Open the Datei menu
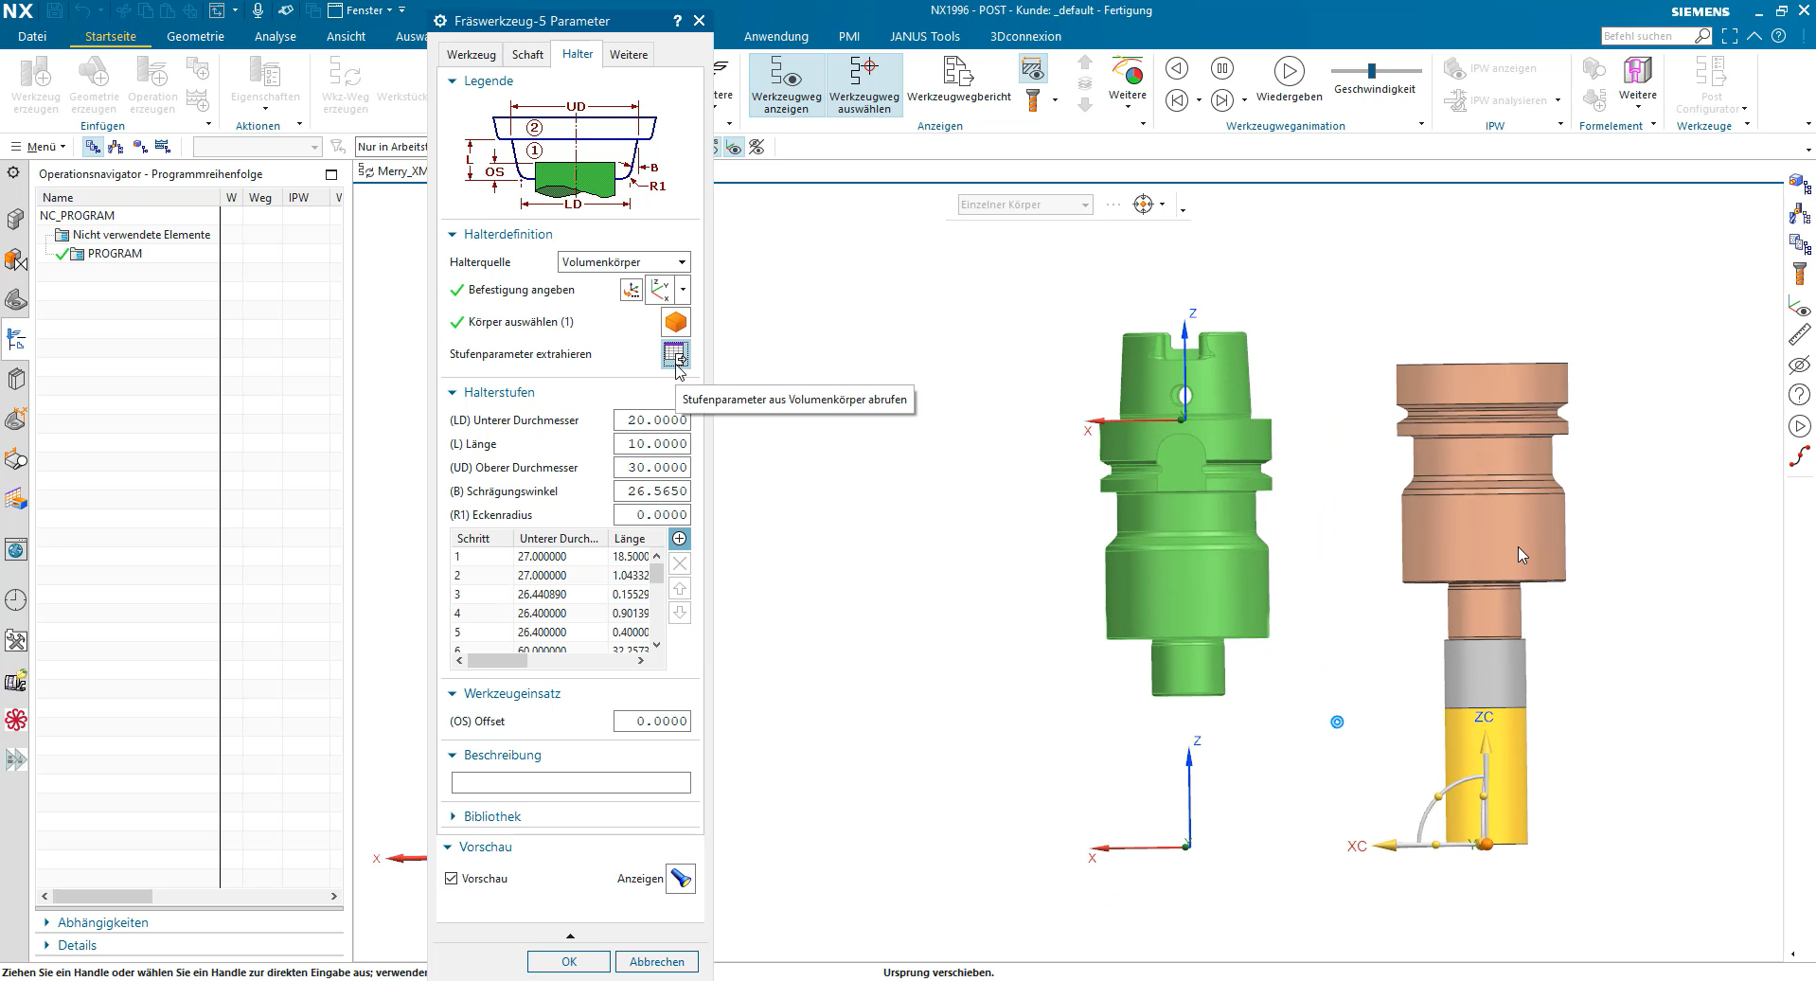The height and width of the screenshot is (981, 1816). point(32,36)
